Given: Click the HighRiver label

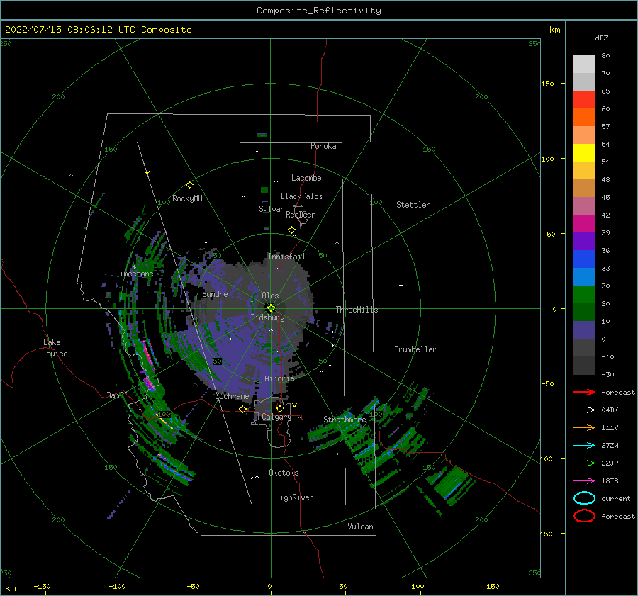Looking at the screenshot, I should tap(294, 497).
